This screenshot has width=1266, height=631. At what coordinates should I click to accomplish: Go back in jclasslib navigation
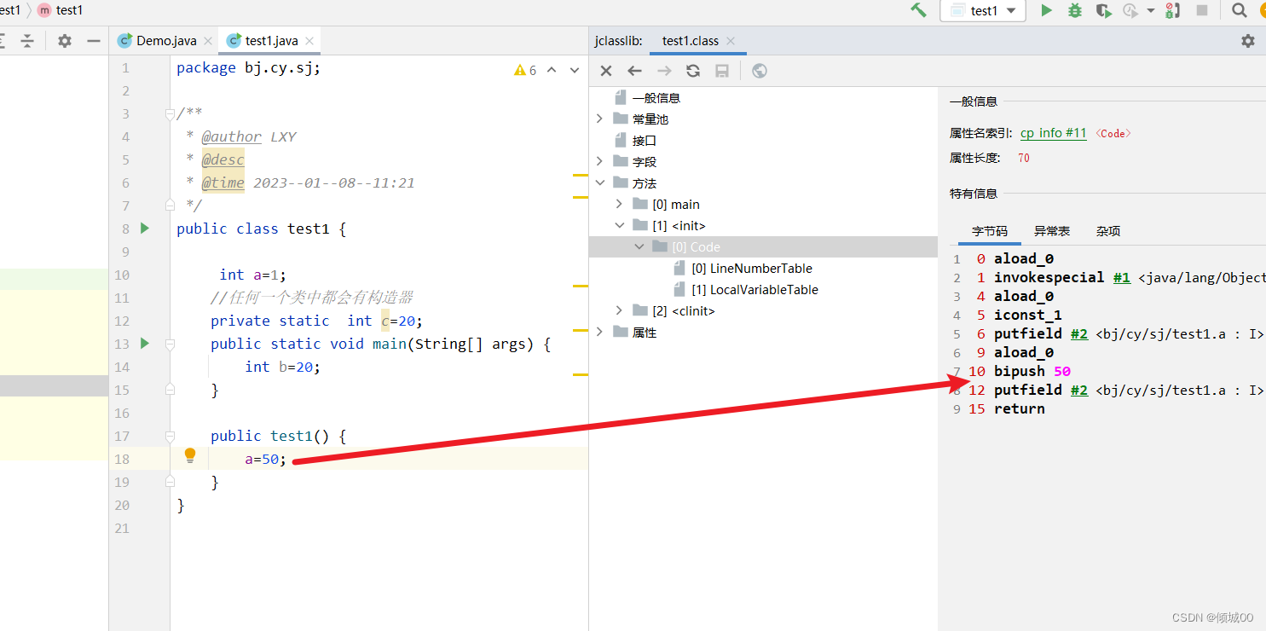coord(634,71)
